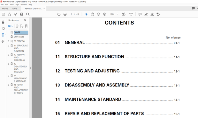Activate the Hand pan tool
Viewport: 198px width, 118px height.
click(92, 14)
